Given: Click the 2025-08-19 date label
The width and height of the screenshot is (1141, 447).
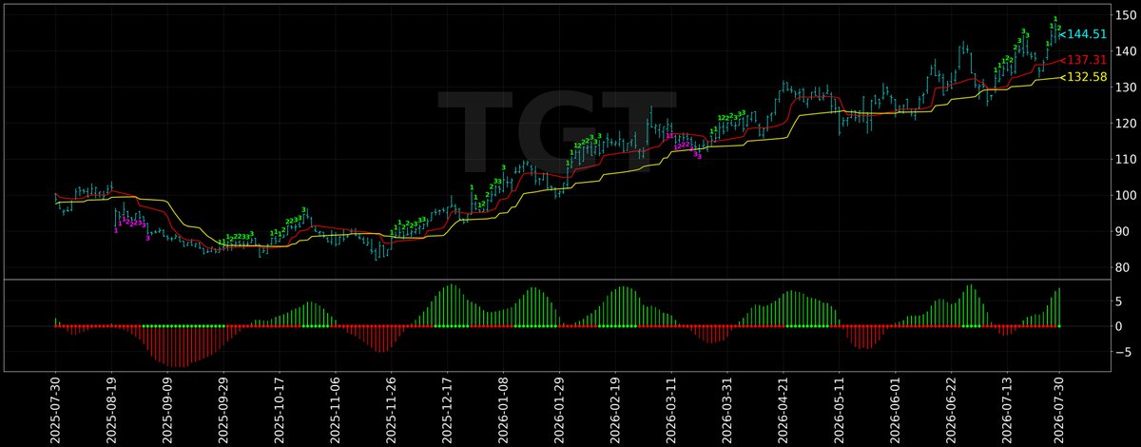Looking at the screenshot, I should point(111,408).
